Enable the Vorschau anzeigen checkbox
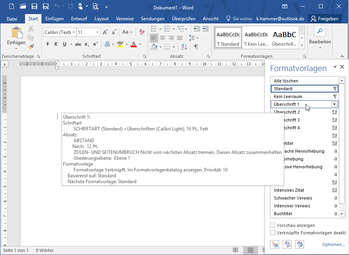Image resolution: width=349 pixels, height=255 pixels. [x=273, y=225]
